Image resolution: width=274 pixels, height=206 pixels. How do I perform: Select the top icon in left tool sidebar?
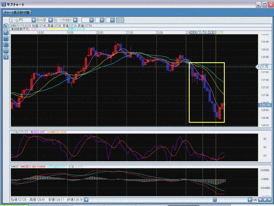pos(6,27)
